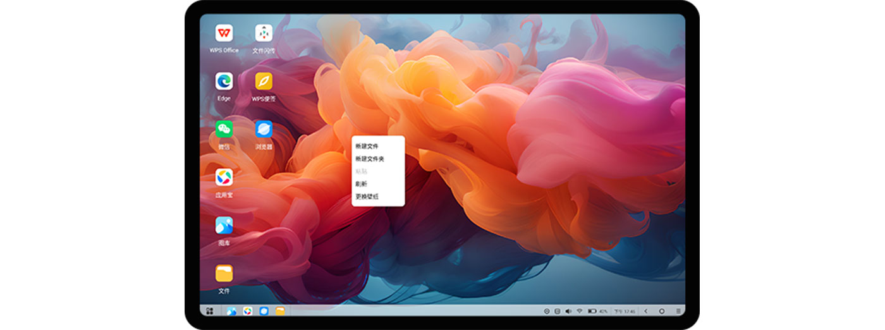Screen dimensions: 885x330
Task: Launch the 文件闪传 desktop app
Action: click(x=264, y=33)
